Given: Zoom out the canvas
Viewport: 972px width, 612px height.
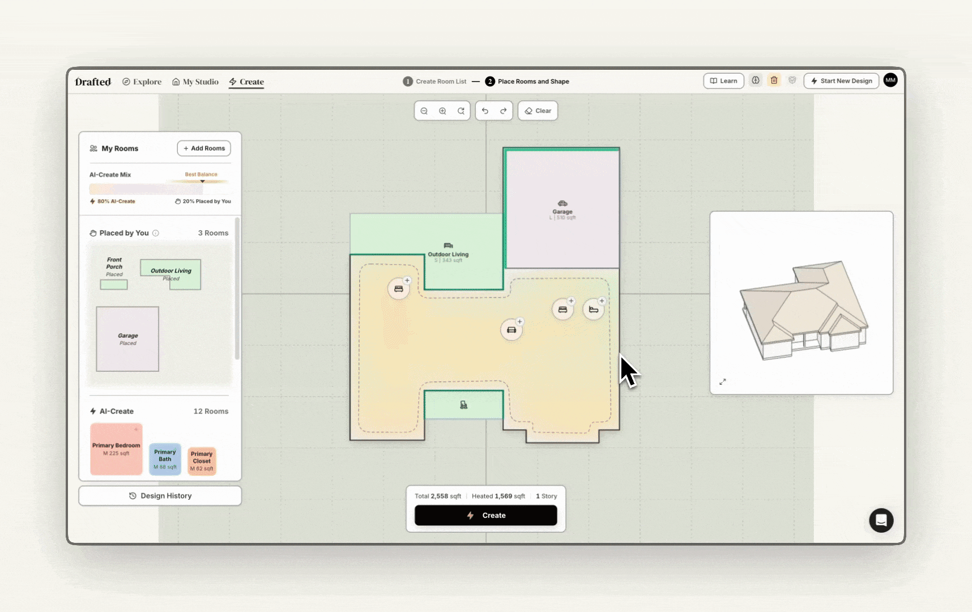Looking at the screenshot, I should 424,111.
